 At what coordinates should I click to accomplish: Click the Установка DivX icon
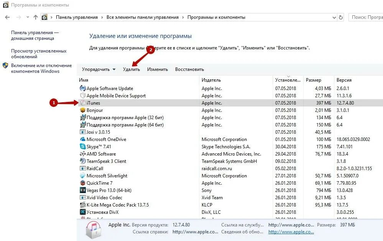click(x=83, y=212)
